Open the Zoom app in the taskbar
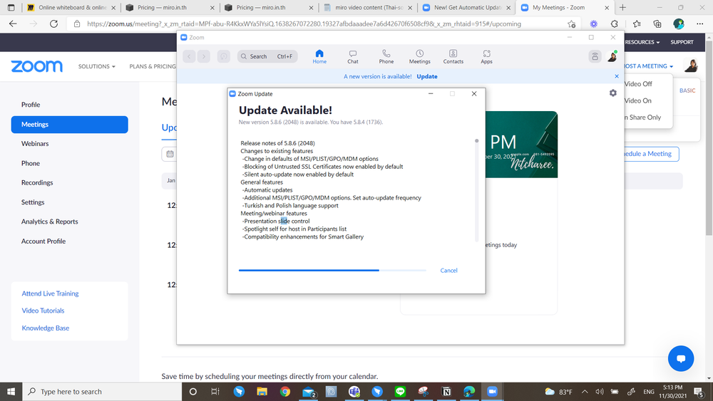Viewport: 713px width, 401px height. coord(492,392)
